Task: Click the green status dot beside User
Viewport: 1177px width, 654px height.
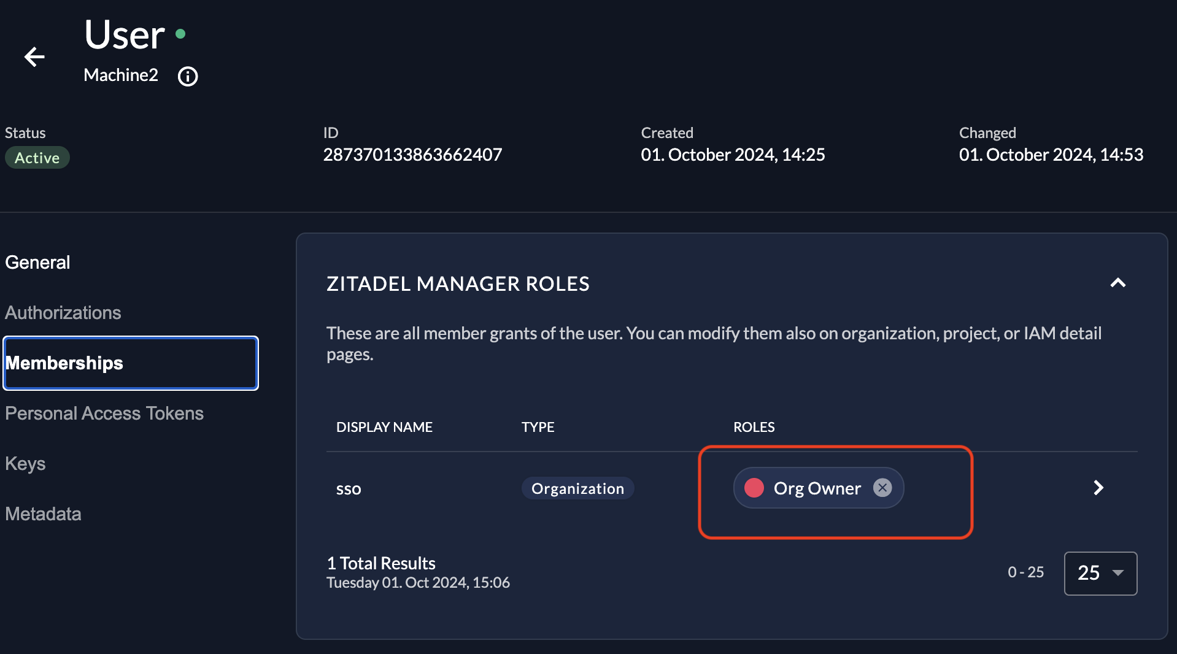Action: (180, 34)
